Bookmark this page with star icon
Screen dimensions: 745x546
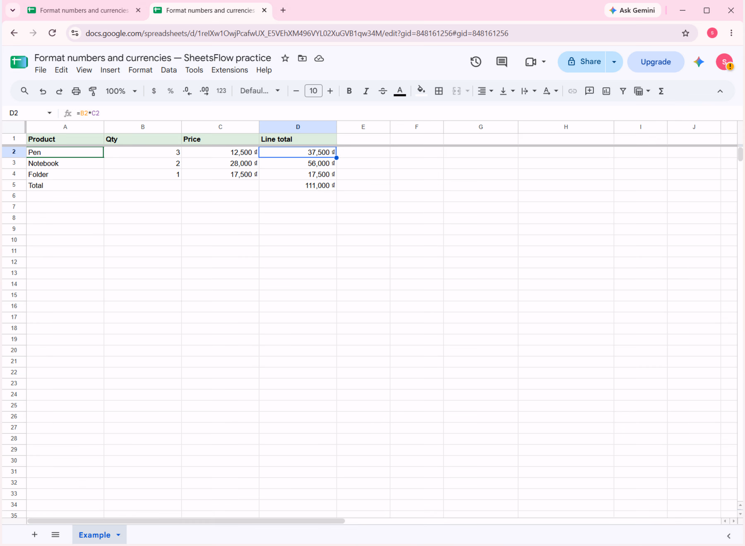click(x=686, y=33)
